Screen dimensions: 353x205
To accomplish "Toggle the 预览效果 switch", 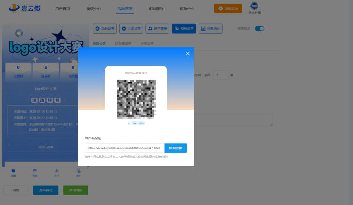I will click(259, 29).
